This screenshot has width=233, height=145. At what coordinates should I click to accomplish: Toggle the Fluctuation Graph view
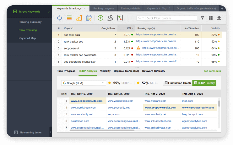pos(177,83)
